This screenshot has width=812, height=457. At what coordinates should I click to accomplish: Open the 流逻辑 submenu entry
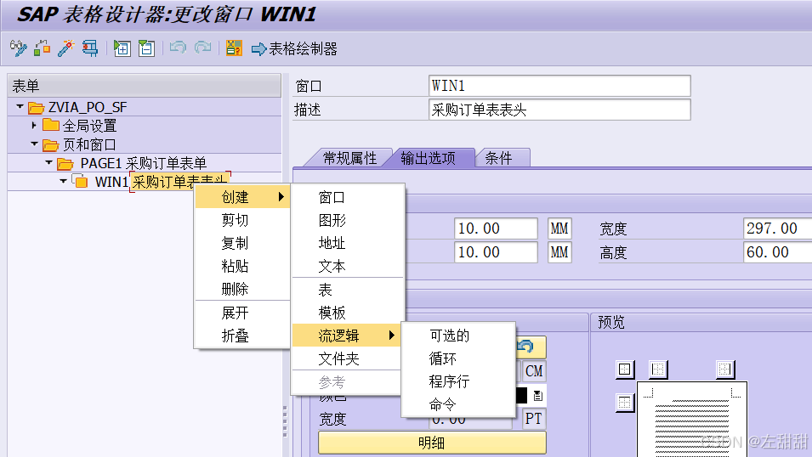pyautogui.click(x=346, y=336)
